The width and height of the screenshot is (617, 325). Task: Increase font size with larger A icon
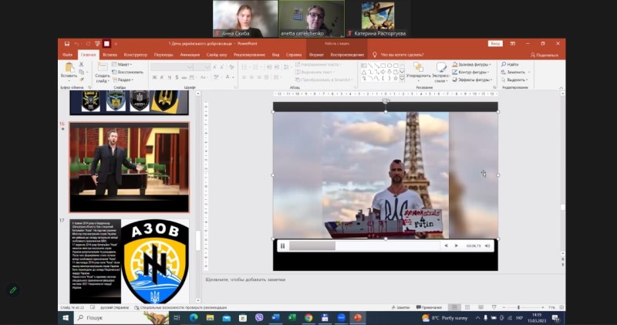pos(215,67)
